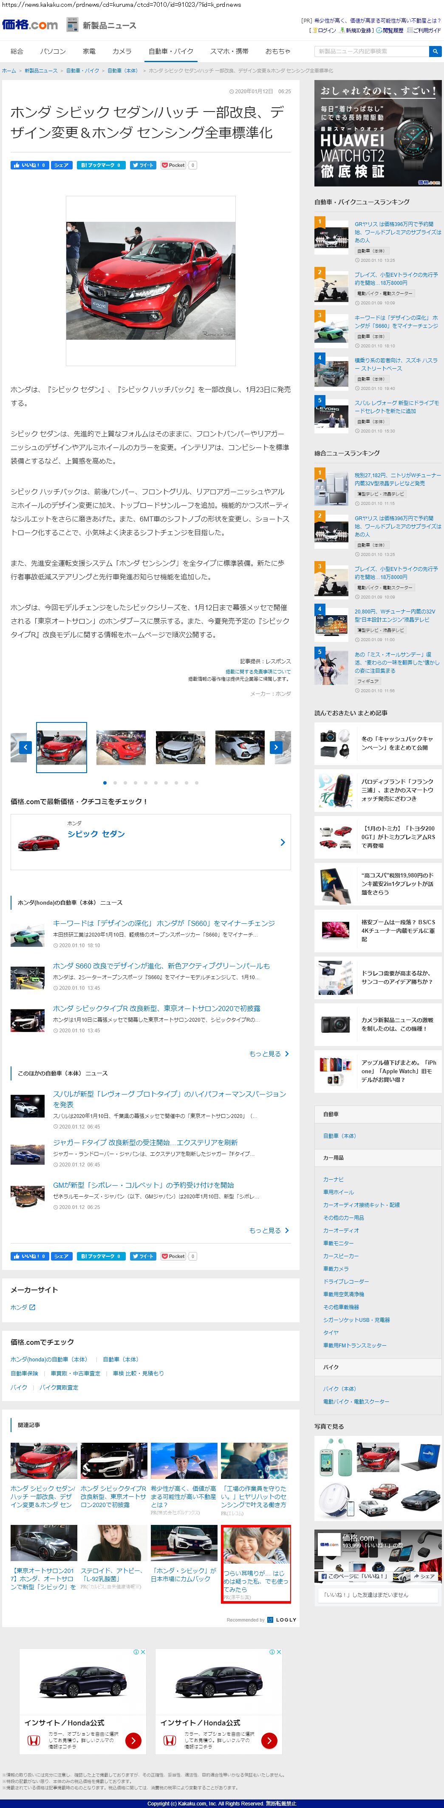Click the ツイート button below the news lists

coord(143,1256)
